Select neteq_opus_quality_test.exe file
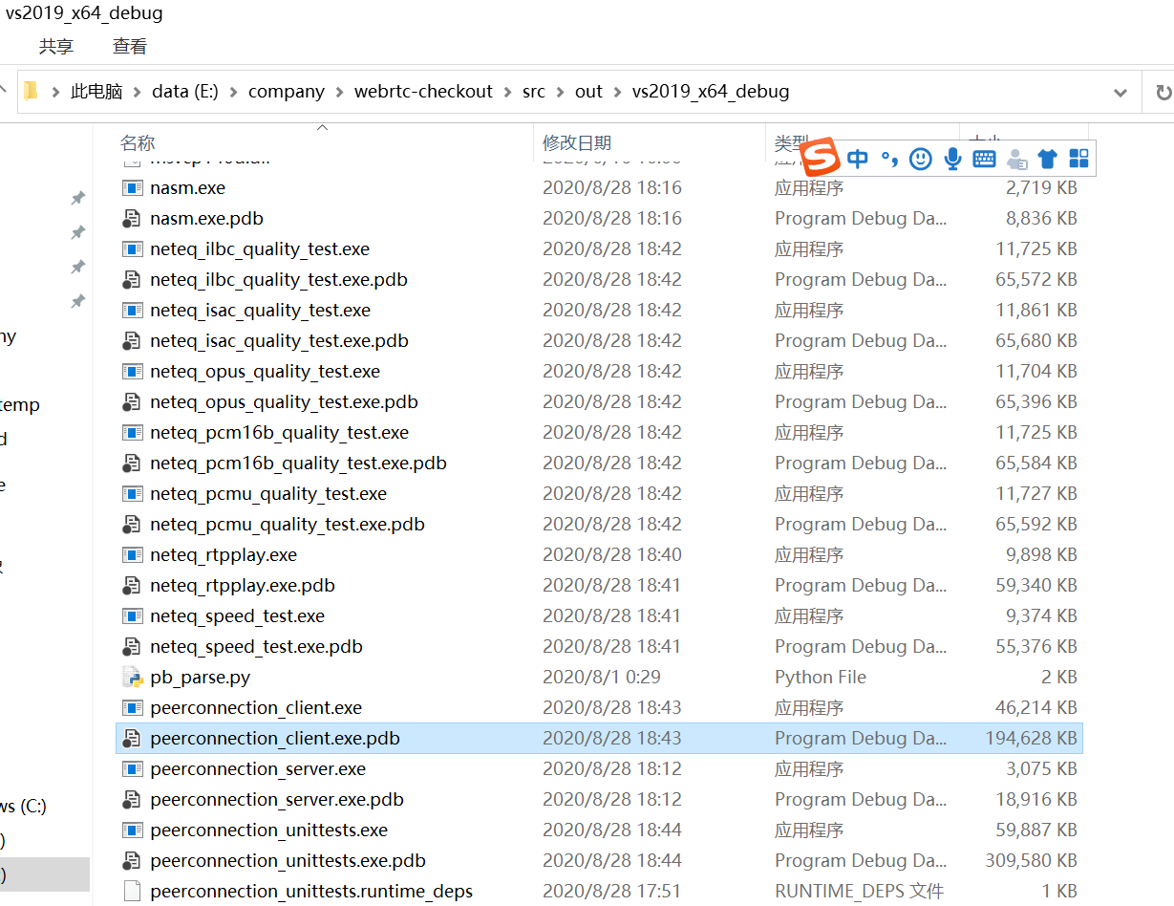Image resolution: width=1174 pixels, height=906 pixels. pos(265,372)
